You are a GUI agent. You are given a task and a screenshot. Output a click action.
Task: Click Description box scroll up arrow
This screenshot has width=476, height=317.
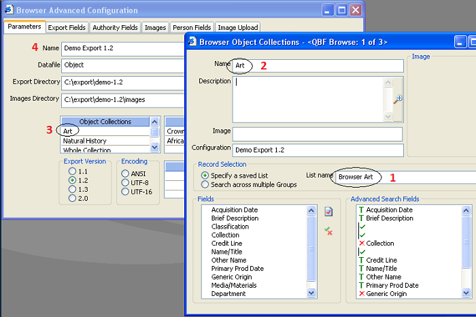click(x=388, y=82)
